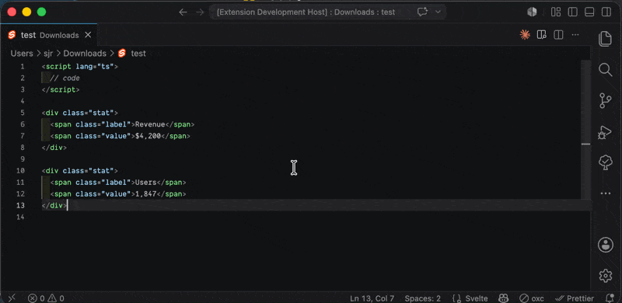Go forward with the right arrow
Viewport: 622px width, 303px height.
coord(200,12)
